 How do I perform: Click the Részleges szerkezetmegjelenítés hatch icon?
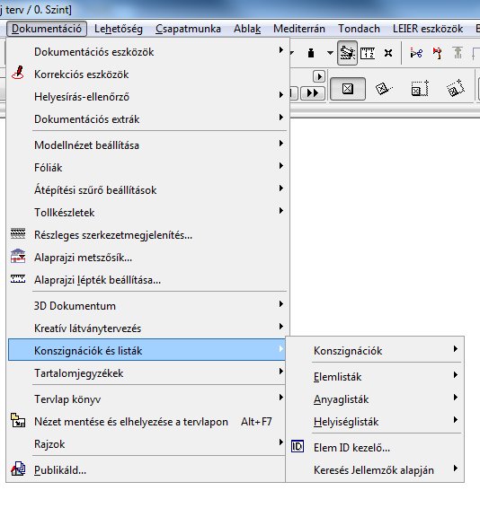point(18,233)
